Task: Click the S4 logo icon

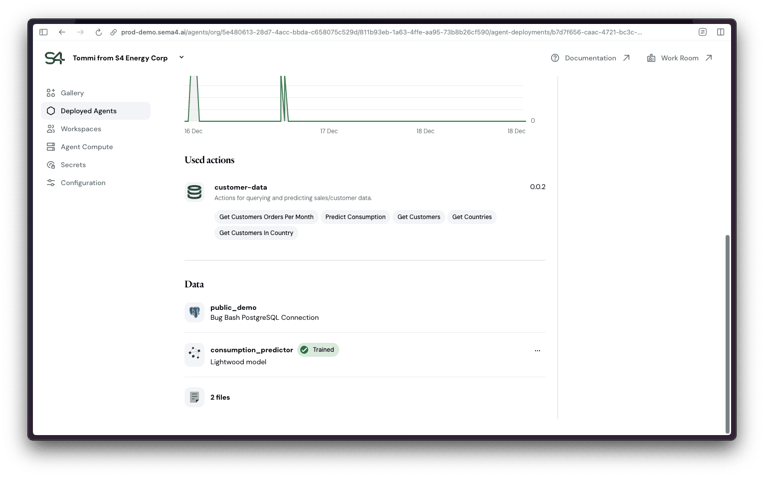Action: (54, 58)
